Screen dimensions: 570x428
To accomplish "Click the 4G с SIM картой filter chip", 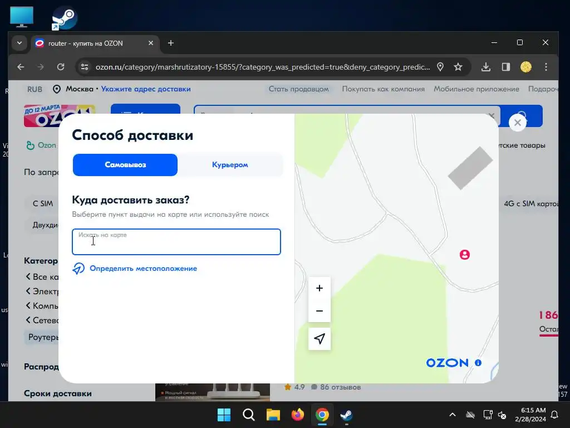I will [x=530, y=204].
